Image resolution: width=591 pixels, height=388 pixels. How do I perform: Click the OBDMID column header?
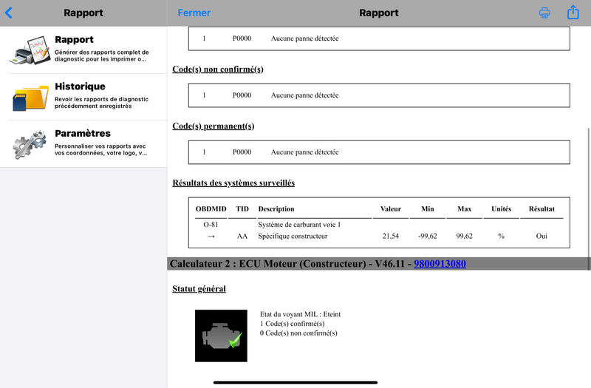[211, 209]
